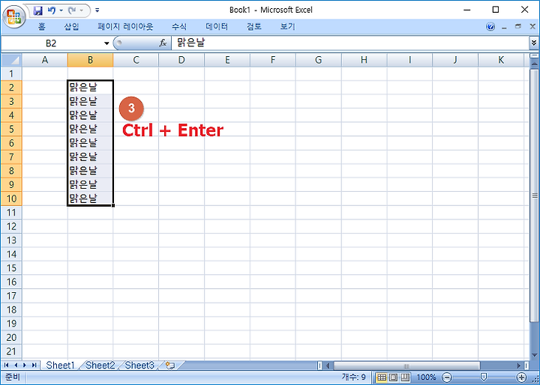Click the Name Box showing B2
Screen dimensions: 540x385
coord(52,43)
